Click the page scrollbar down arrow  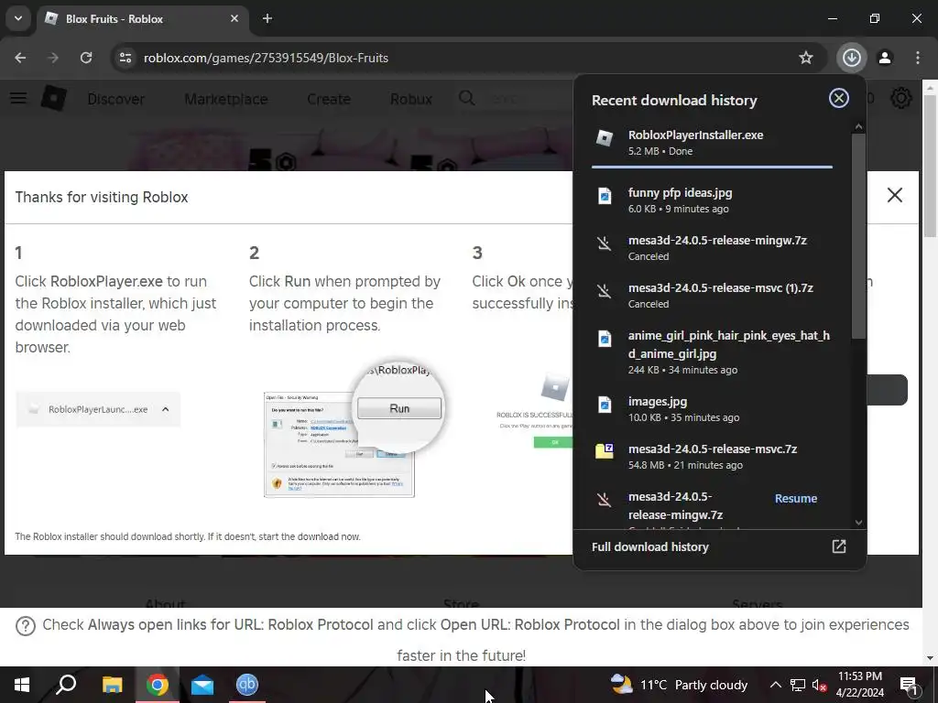pos(930,658)
